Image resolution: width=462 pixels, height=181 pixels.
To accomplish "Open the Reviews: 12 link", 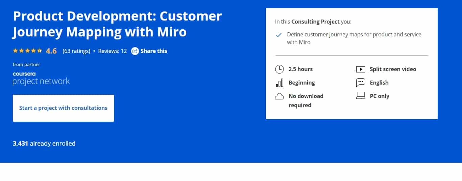I will click(112, 51).
